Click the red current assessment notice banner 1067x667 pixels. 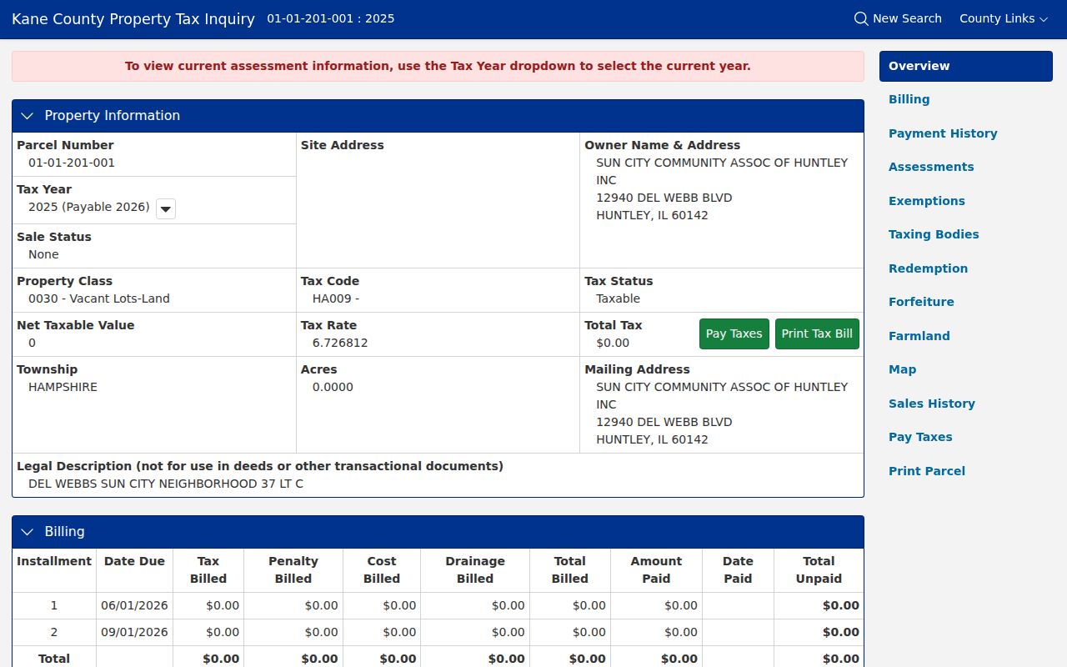coord(438,66)
